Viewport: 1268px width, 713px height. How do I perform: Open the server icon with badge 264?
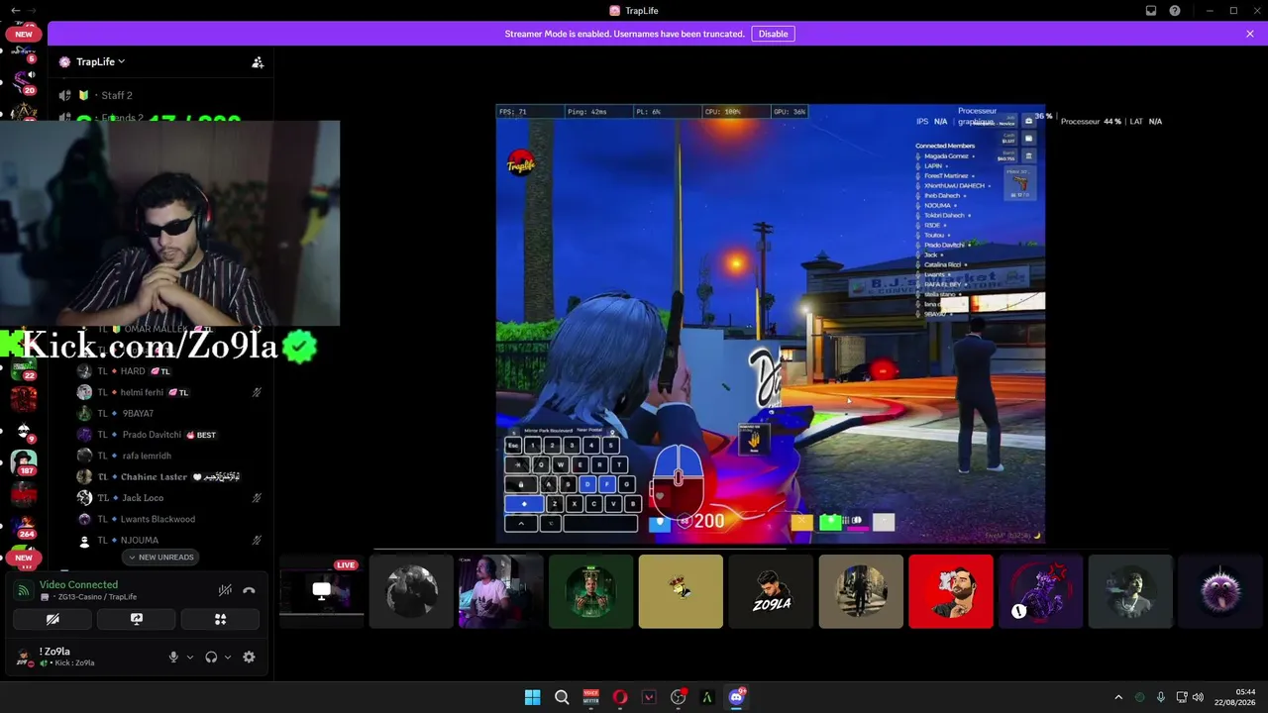24,526
